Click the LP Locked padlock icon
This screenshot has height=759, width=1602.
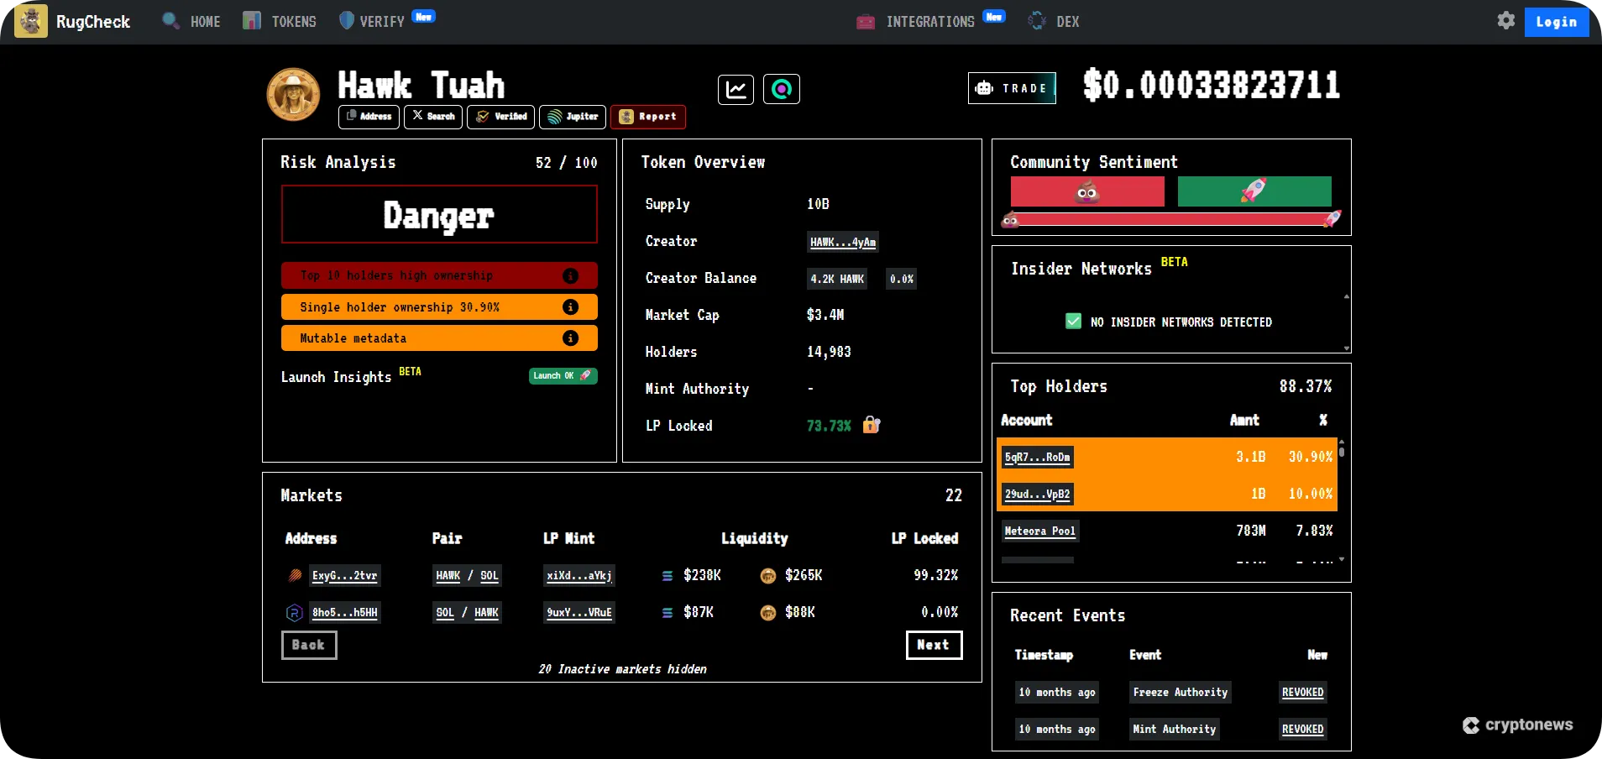click(x=872, y=426)
